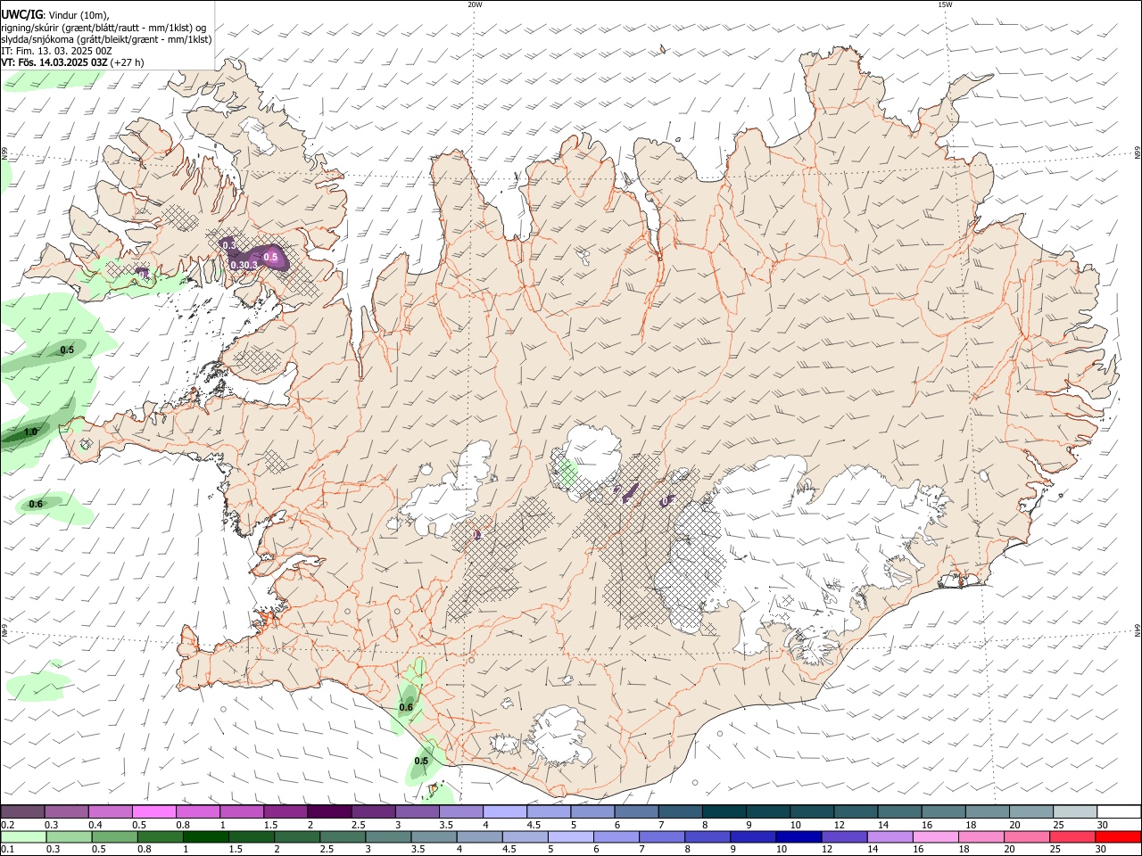
Task: Click the '25' label under the upper legend bar
Action: tap(1058, 825)
